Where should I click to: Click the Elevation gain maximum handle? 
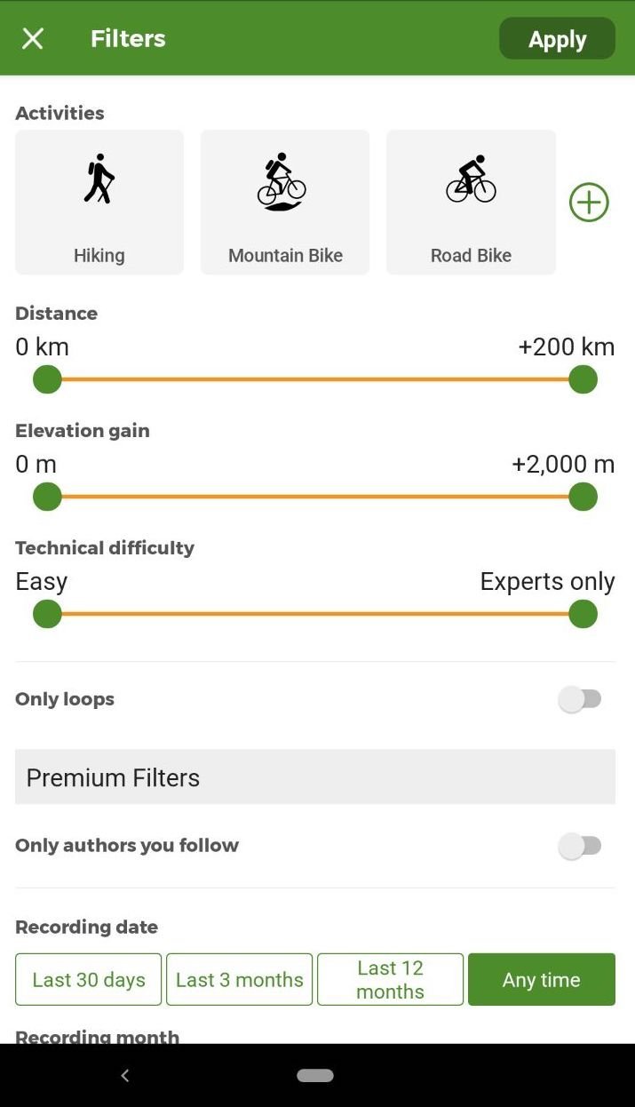583,497
